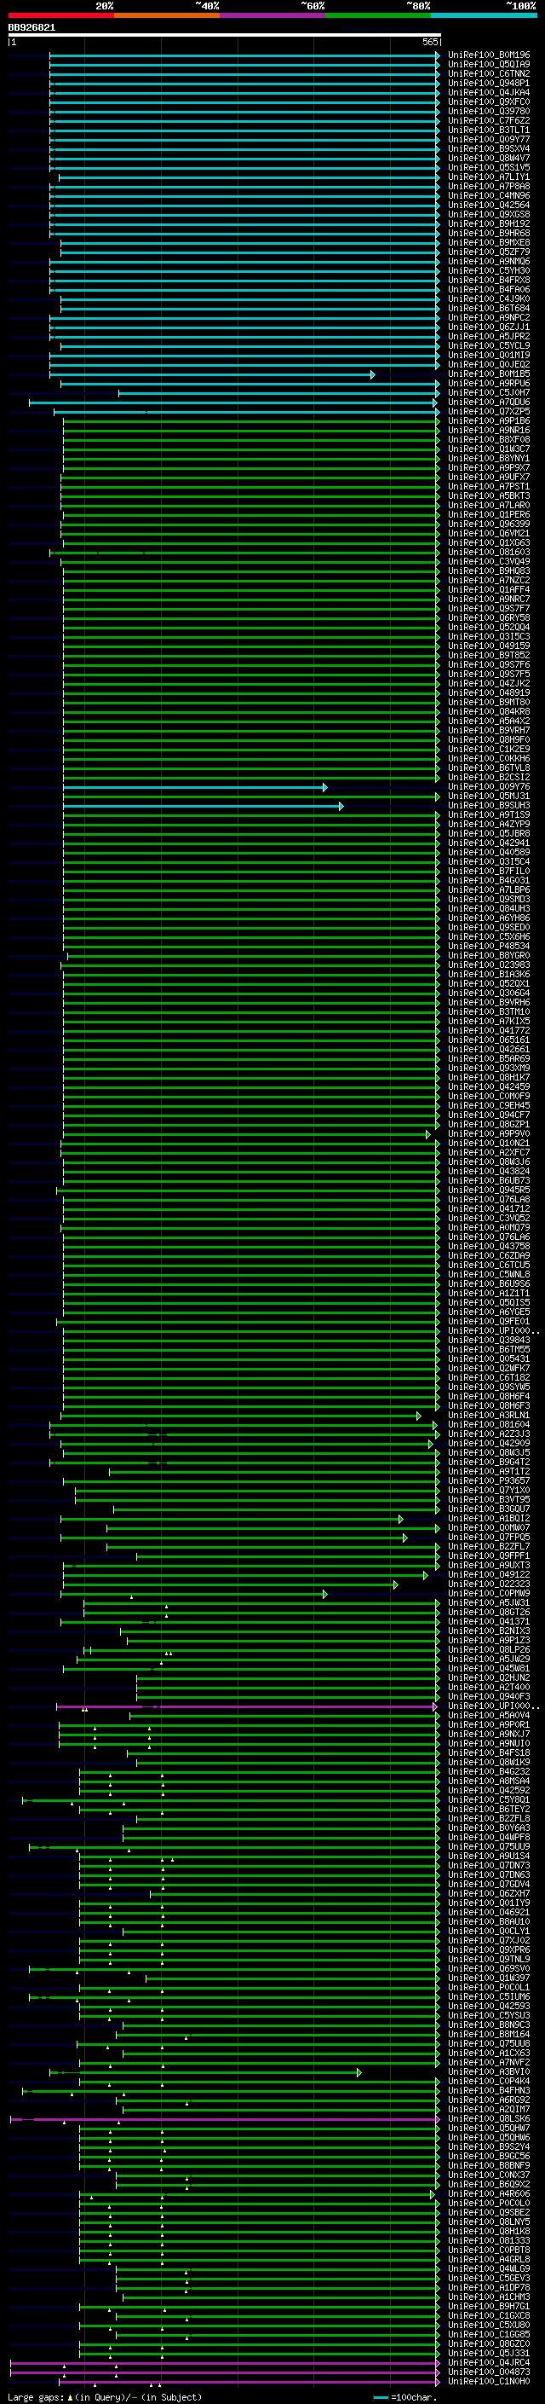This screenshot has height=2404, width=545.
Task: Select hit label UniRef100_Q42909
Action: click(489, 1443)
